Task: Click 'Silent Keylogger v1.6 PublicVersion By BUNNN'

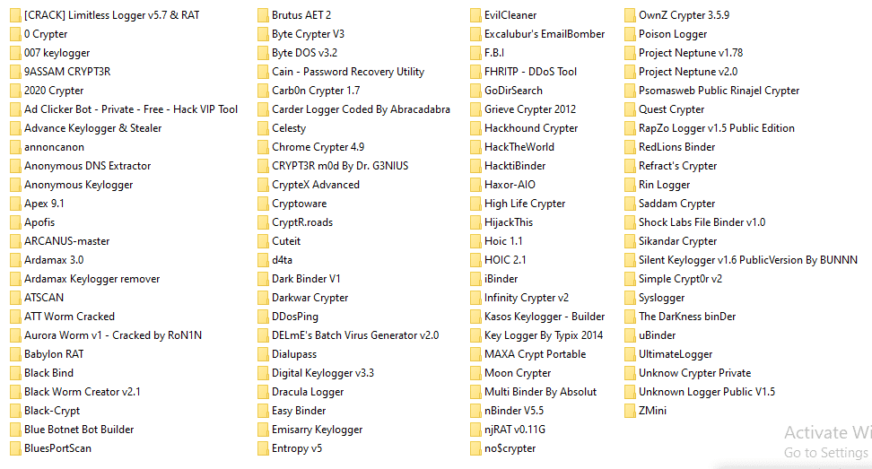Action: 748,260
